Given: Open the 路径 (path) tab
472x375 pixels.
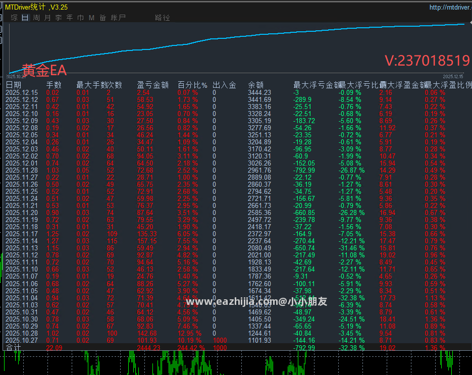Looking at the screenshot, I should [163, 18].
